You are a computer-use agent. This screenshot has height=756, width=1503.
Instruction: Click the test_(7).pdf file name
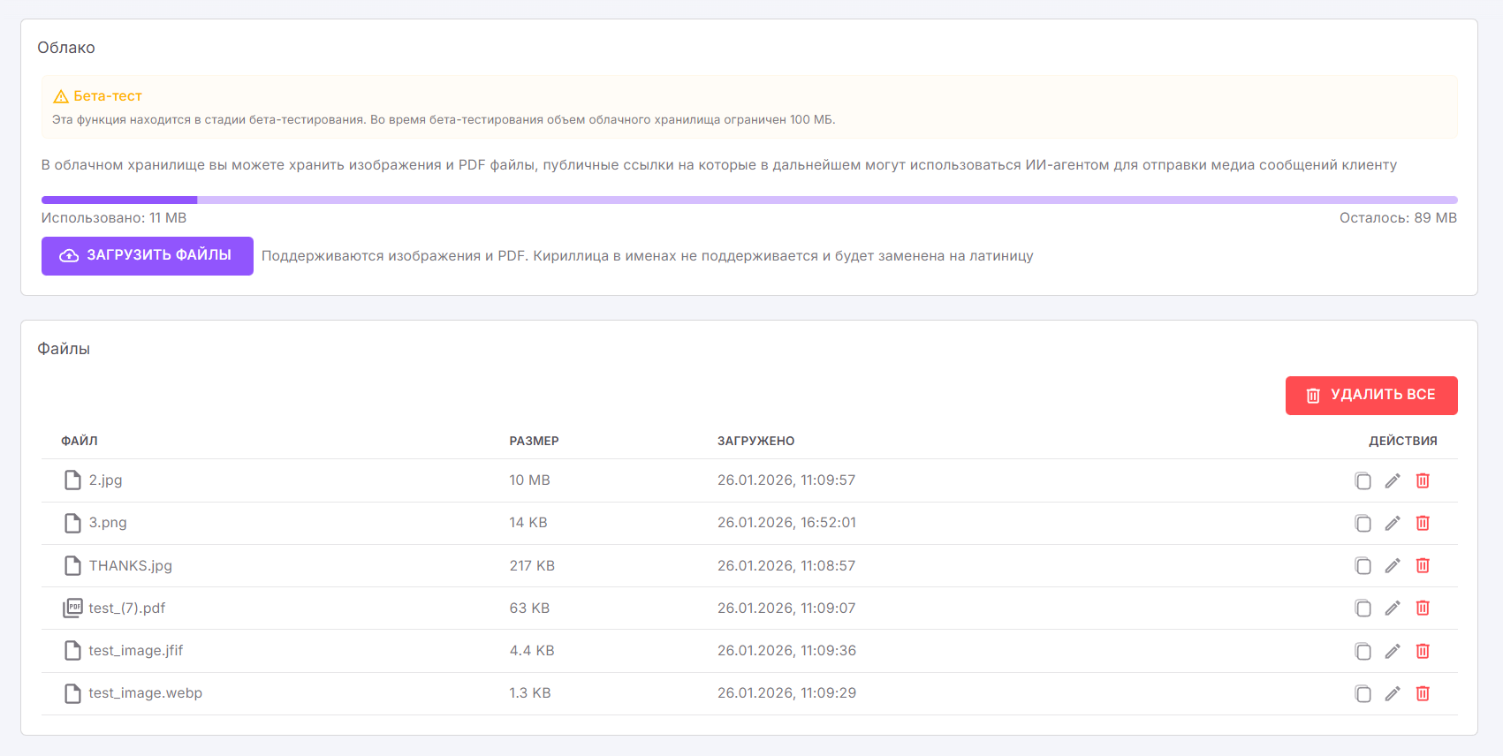(127, 608)
